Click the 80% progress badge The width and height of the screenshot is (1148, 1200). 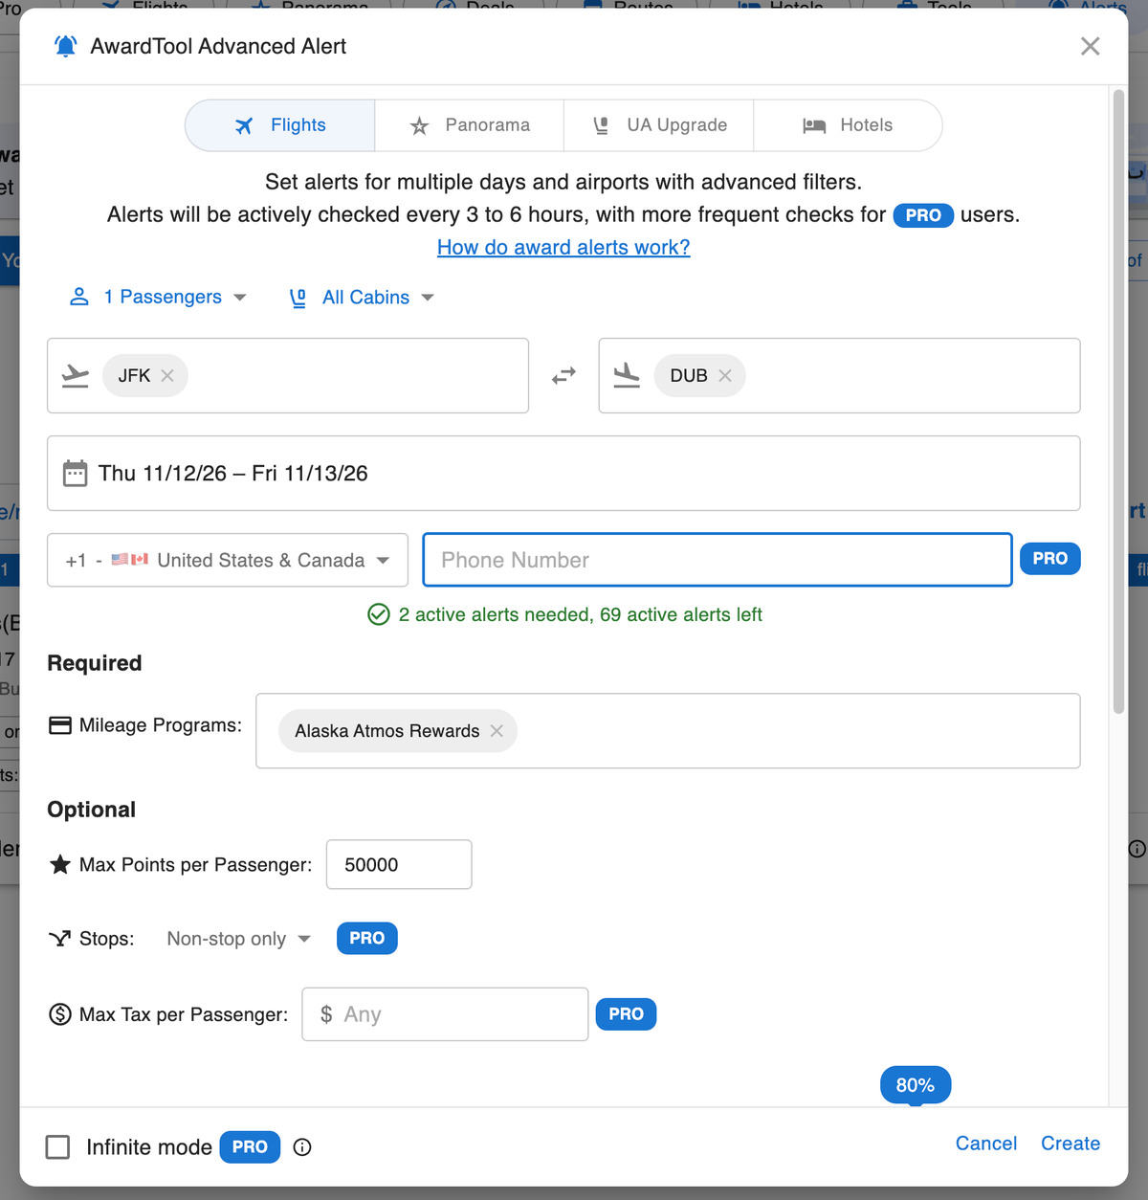915,1084
